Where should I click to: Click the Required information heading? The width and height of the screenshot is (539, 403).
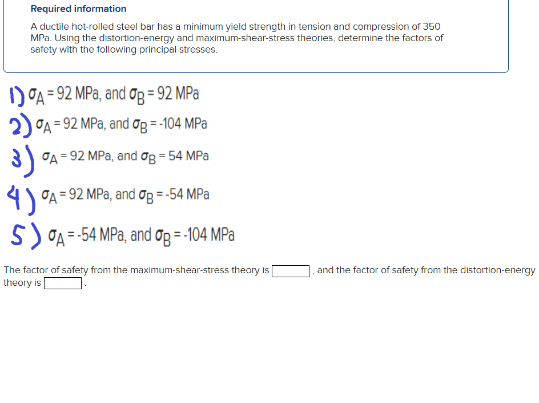click(x=78, y=9)
